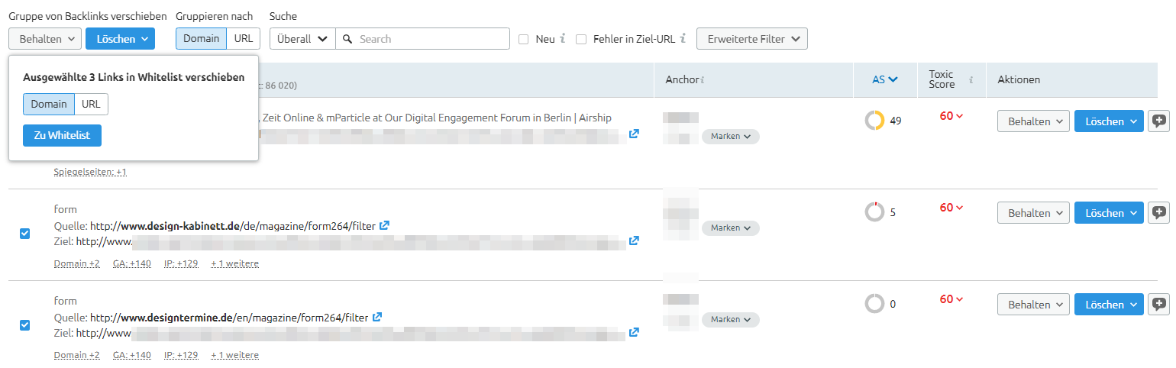The image size is (1176, 368).
Task: Expand Toxic Score 60 in design-kabinett.de row
Action: click(x=951, y=208)
